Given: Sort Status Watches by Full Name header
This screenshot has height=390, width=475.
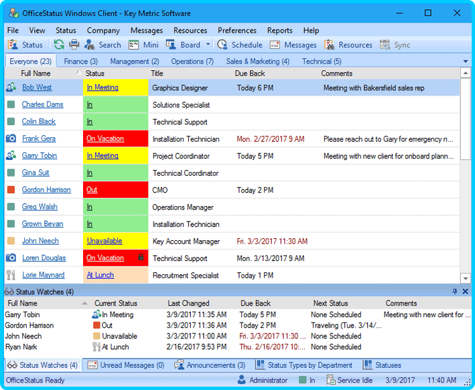Looking at the screenshot, I should click(x=22, y=303).
